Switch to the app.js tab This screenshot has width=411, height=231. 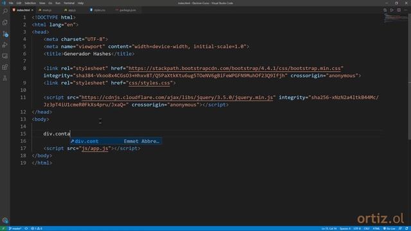tap(72, 10)
